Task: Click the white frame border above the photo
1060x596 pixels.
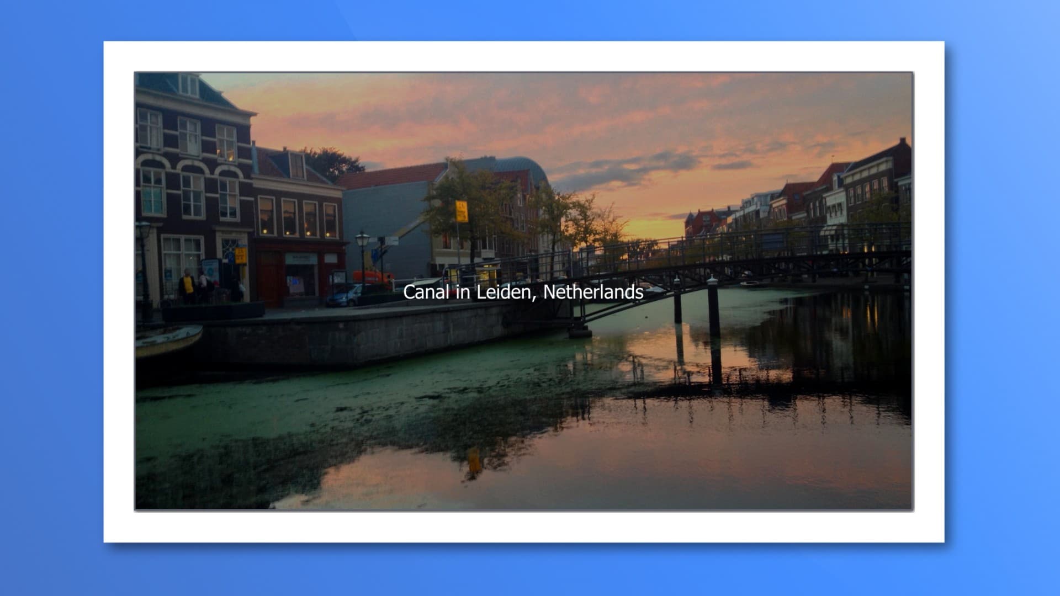Action: 523,56
